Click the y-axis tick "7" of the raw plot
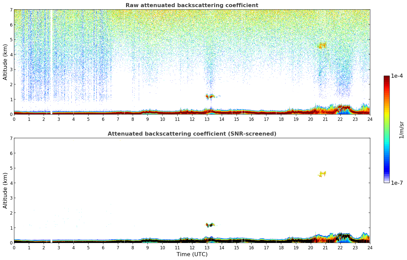 click(11, 10)
